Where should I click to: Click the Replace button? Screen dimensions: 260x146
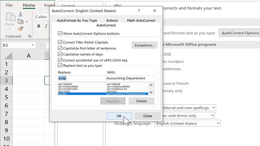tap(113, 101)
